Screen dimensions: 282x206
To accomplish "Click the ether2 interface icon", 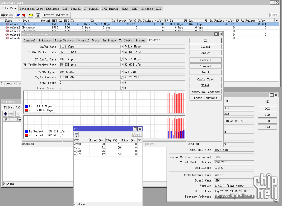I will 7,28.
